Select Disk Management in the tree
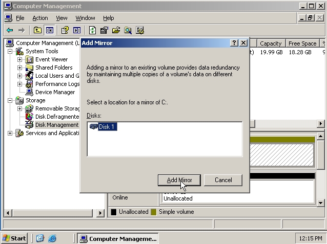The height and width of the screenshot is (244, 327). [x=57, y=125]
